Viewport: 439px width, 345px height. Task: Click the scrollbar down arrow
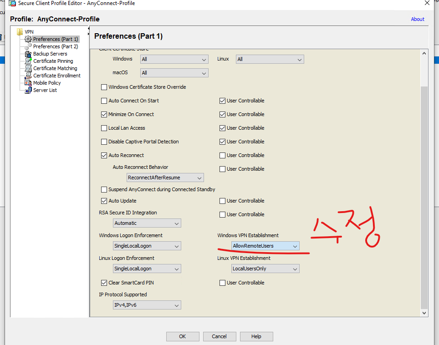click(x=424, y=313)
